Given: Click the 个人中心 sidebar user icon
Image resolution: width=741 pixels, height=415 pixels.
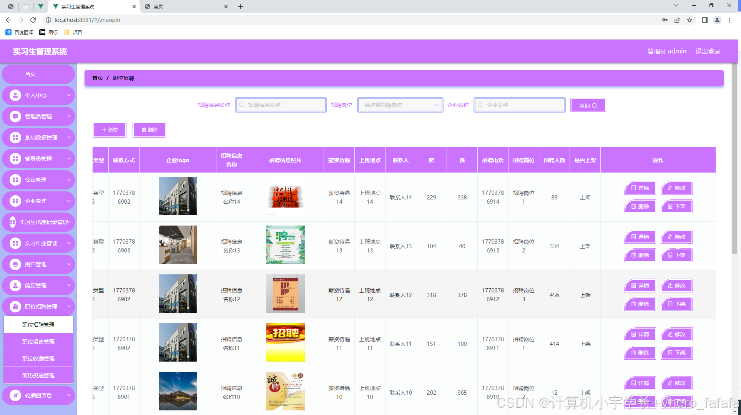Looking at the screenshot, I should [x=15, y=95].
